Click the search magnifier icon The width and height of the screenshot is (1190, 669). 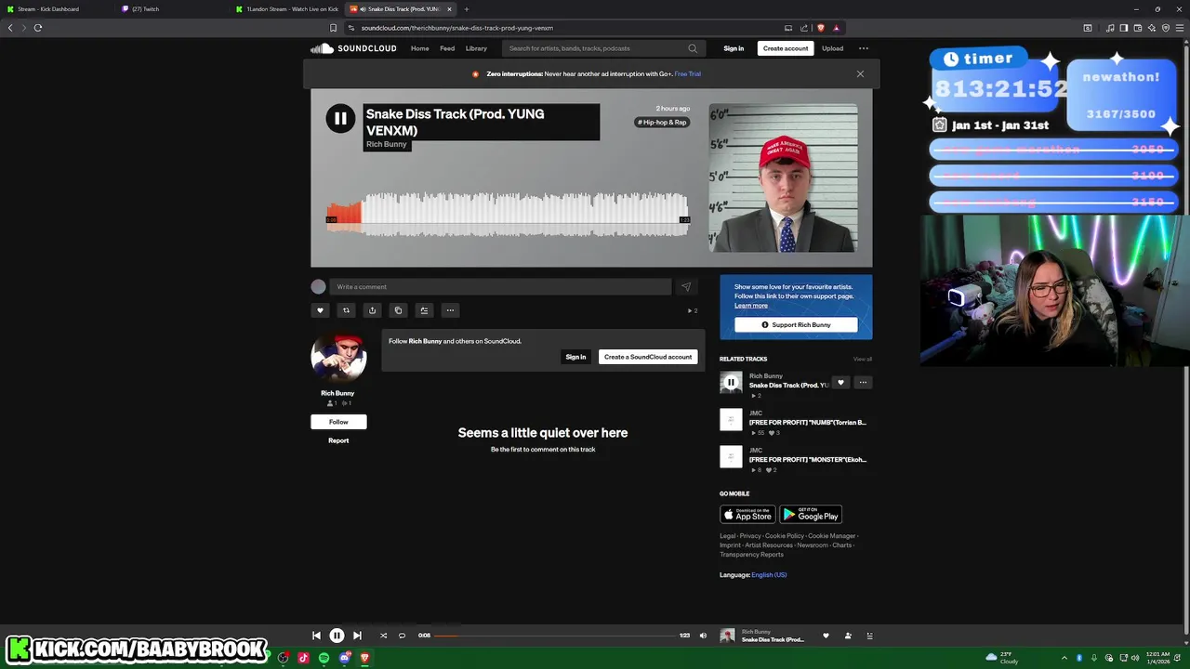[x=693, y=48]
